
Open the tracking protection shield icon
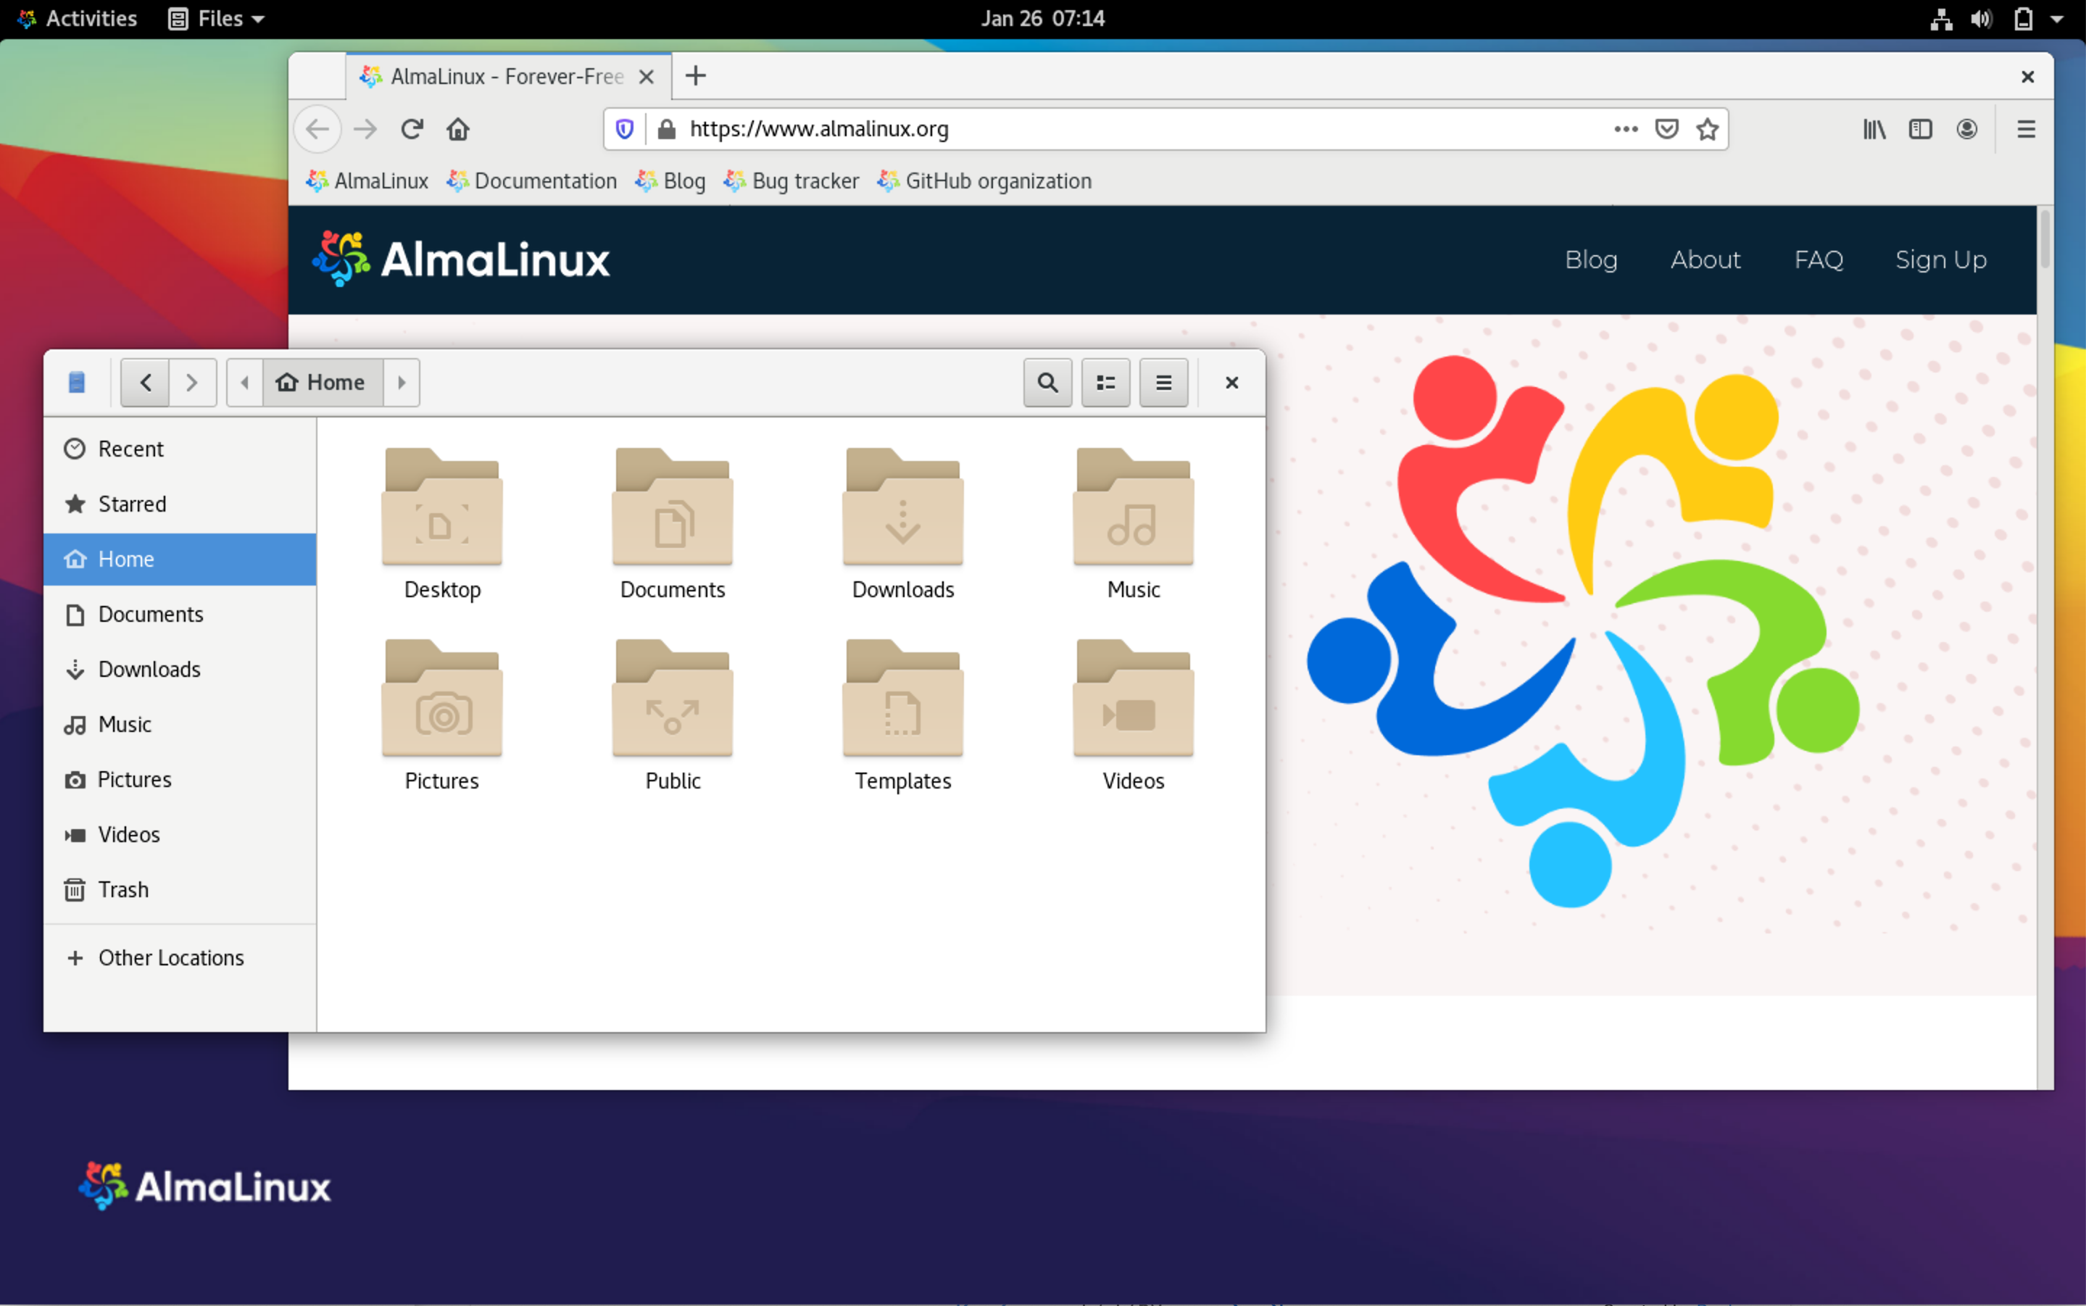(x=625, y=130)
